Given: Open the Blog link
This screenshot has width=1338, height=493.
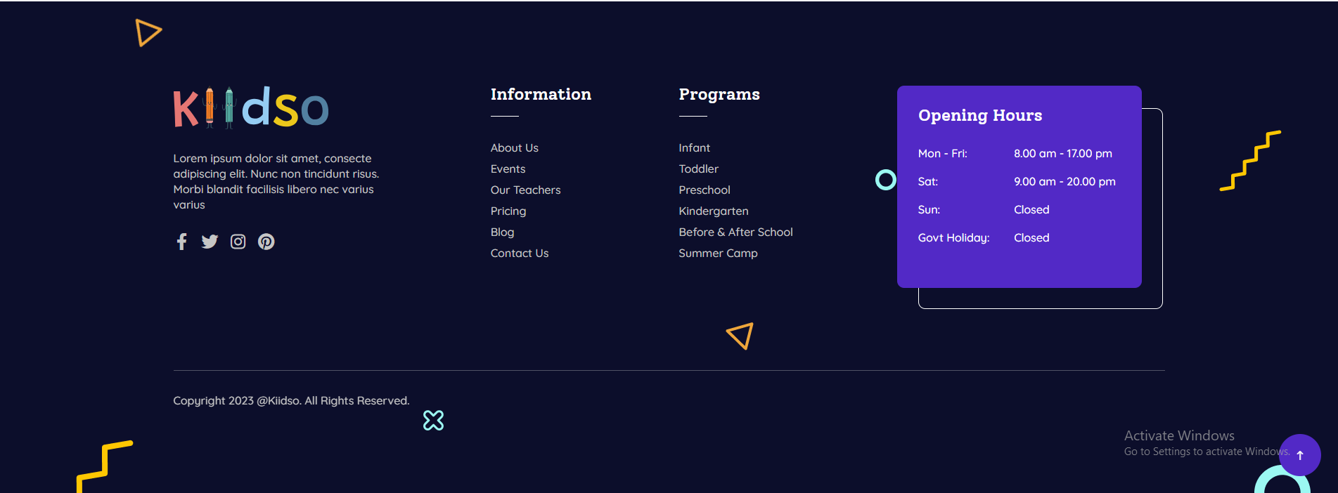Looking at the screenshot, I should coord(502,232).
